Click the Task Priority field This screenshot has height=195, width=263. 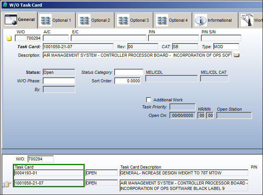[183, 107]
